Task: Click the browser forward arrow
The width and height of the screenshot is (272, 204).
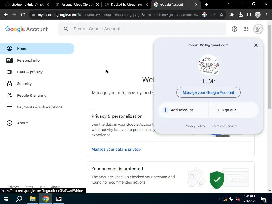Action: click(14, 15)
